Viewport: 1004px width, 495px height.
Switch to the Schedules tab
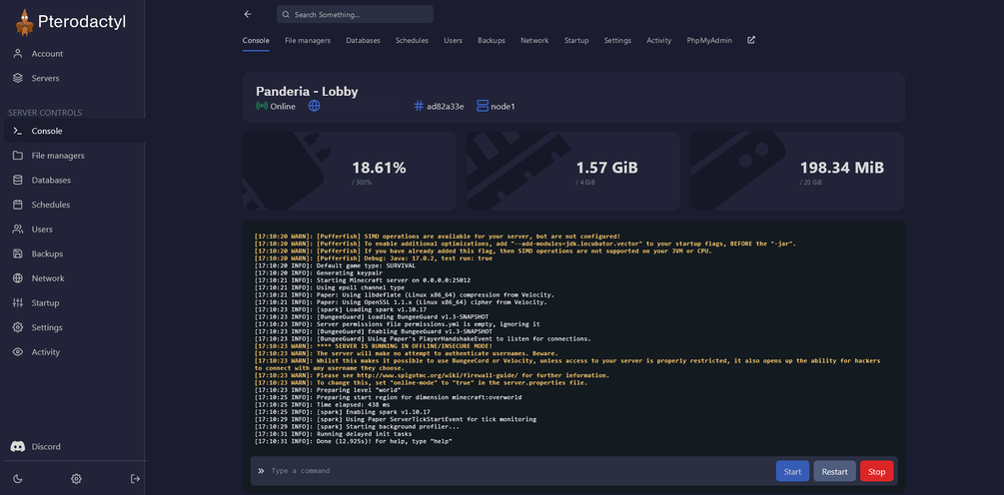click(412, 40)
